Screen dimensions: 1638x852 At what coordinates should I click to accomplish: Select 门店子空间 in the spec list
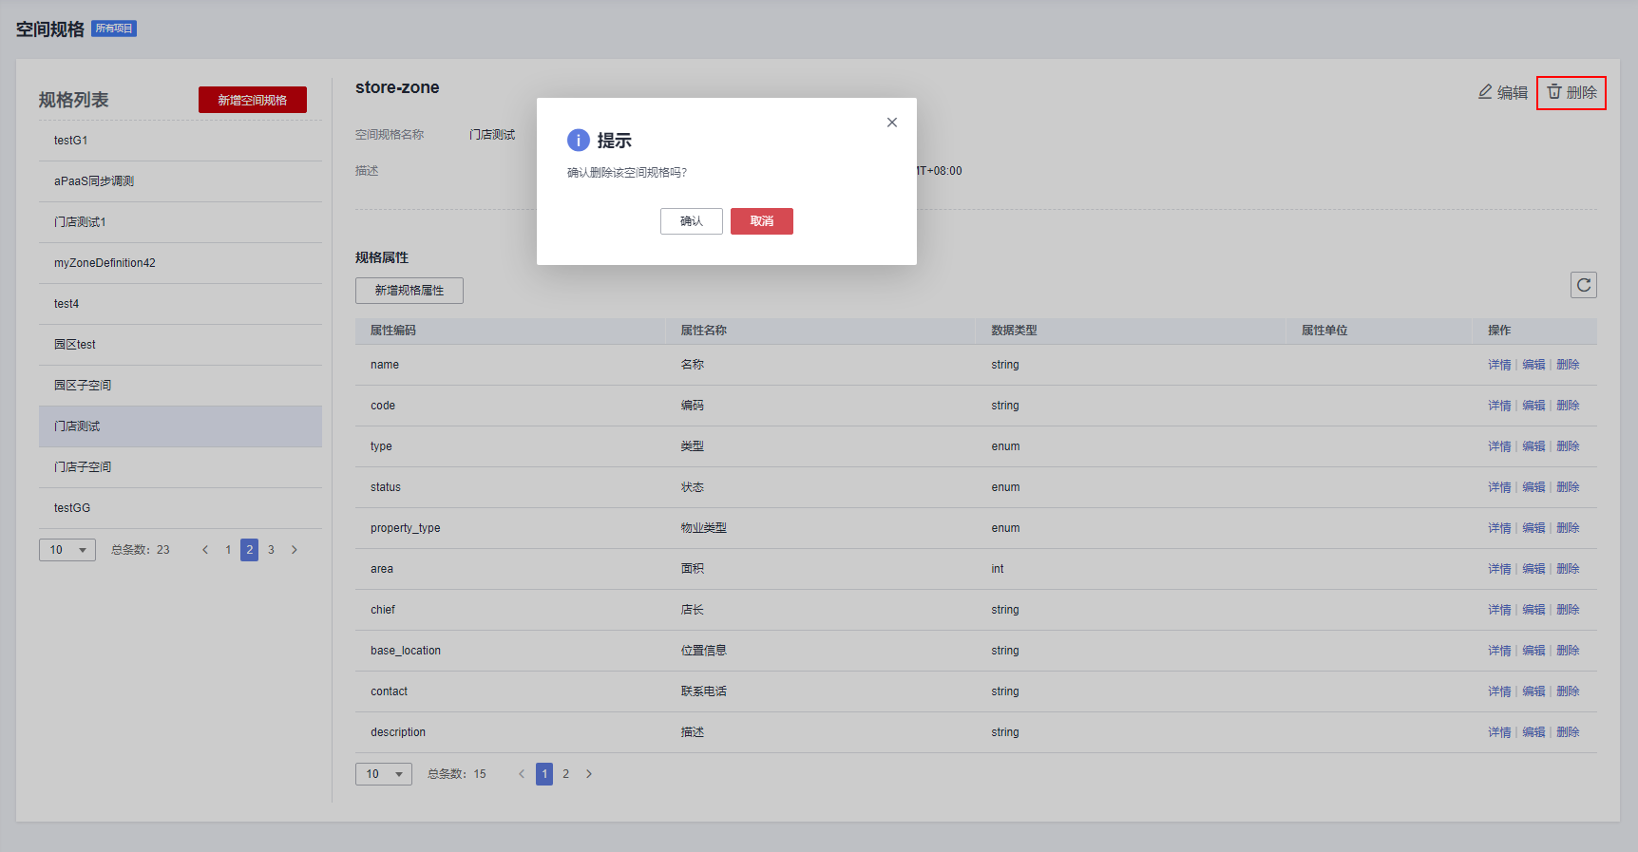tap(83, 467)
